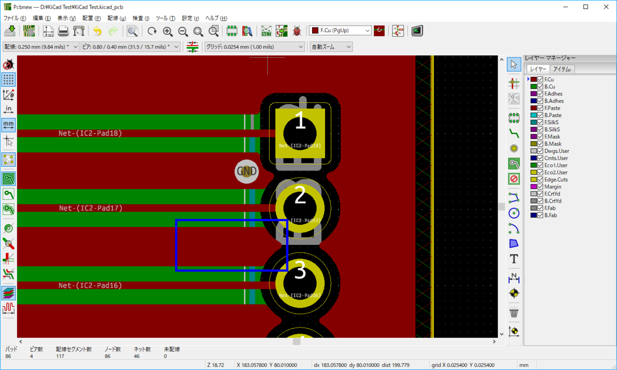The image size is (617, 370).
Task: Open the ツール (T) menu
Action: click(x=166, y=18)
